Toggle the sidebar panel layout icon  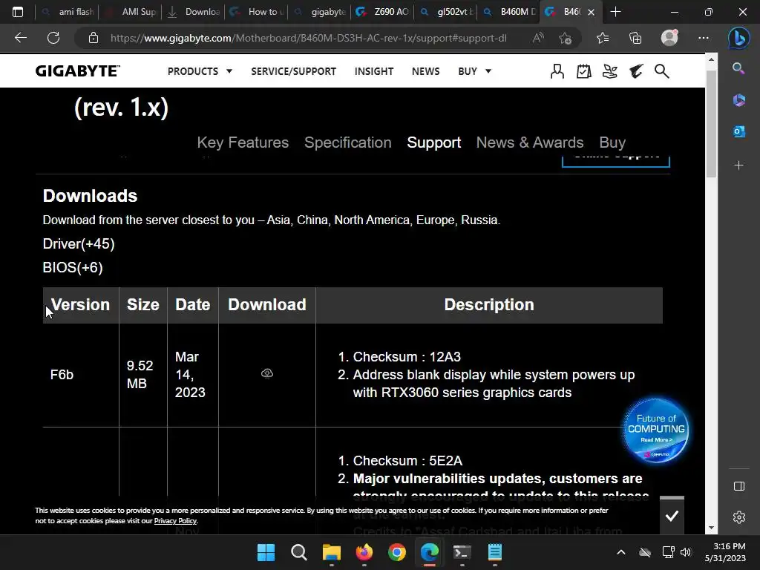point(738,486)
